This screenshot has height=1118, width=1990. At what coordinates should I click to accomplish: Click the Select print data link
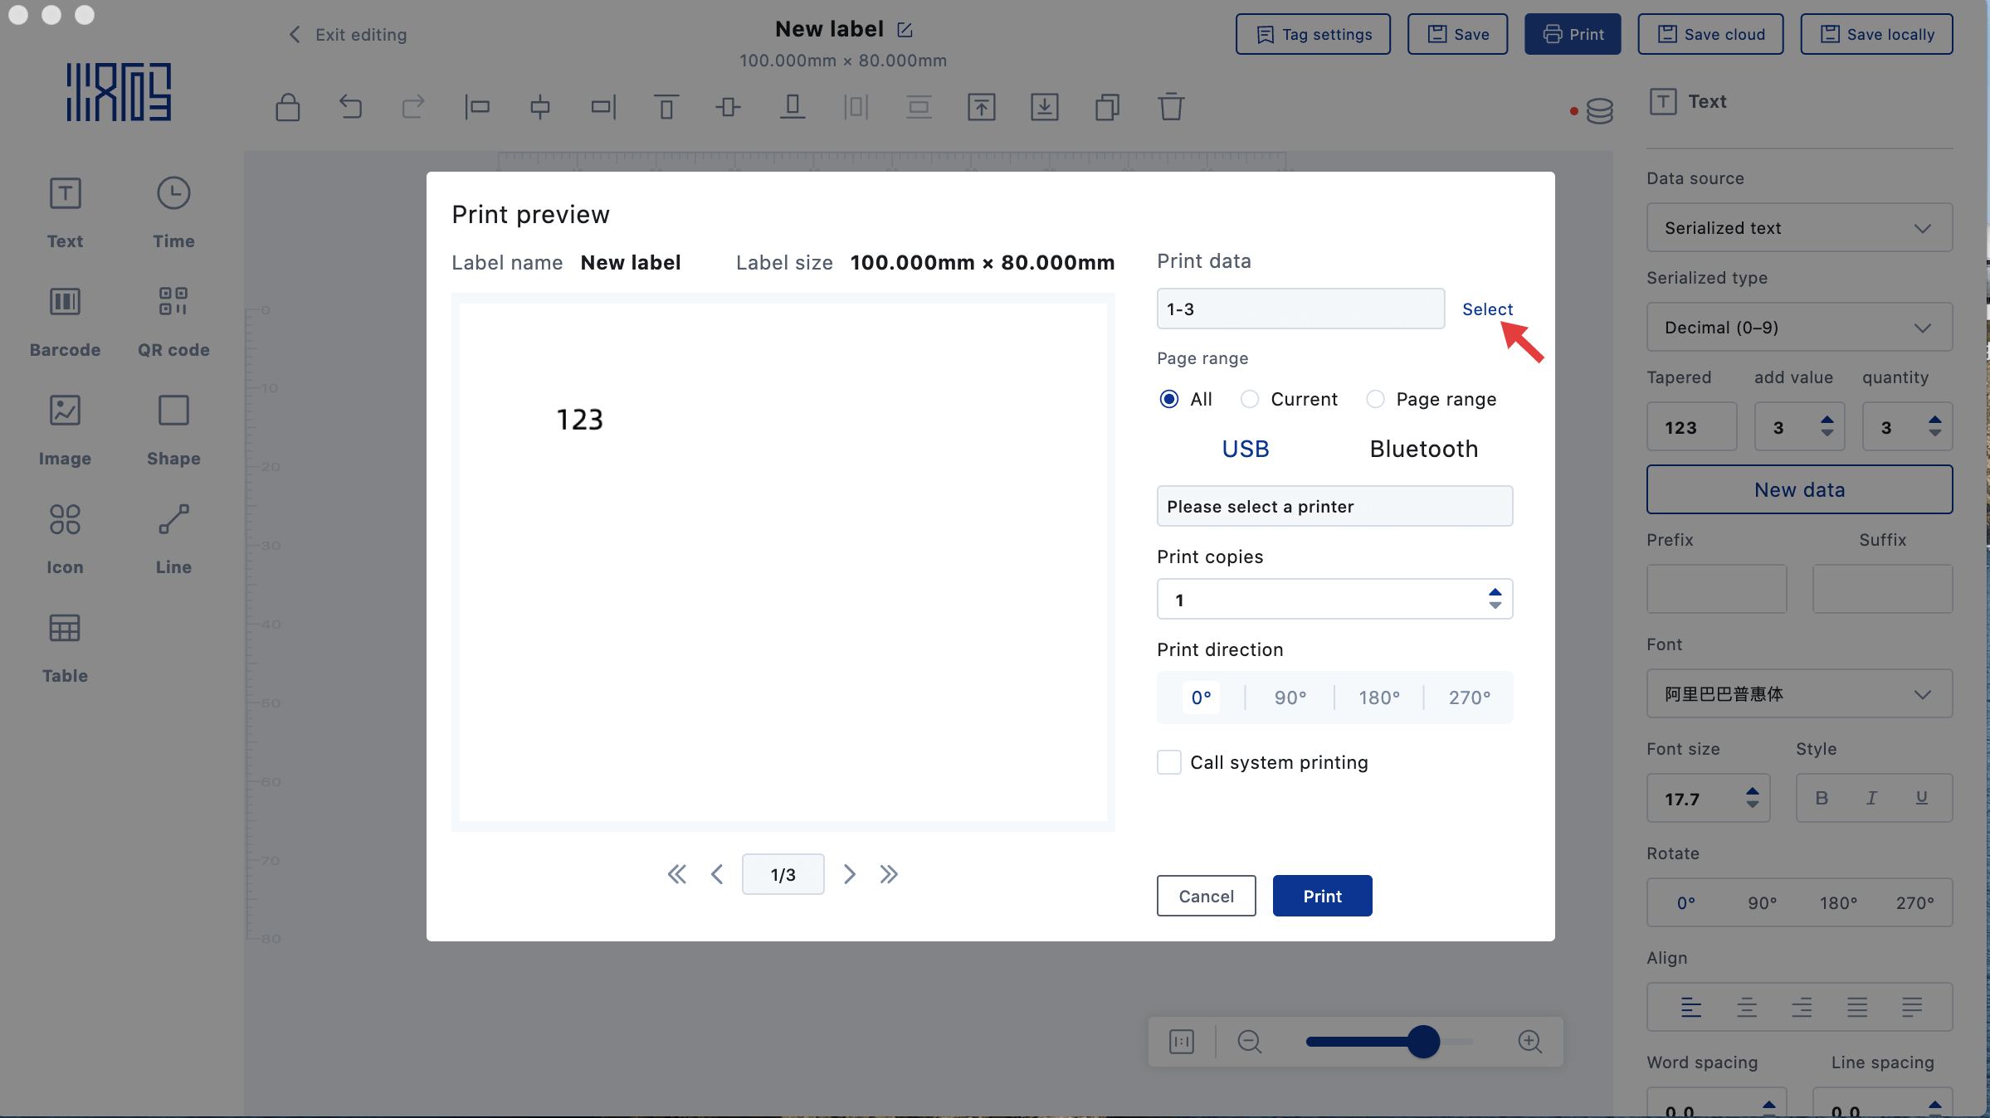pyautogui.click(x=1487, y=309)
